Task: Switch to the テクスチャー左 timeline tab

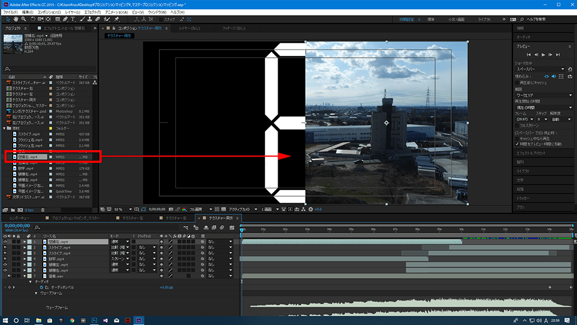Action: (x=133, y=218)
